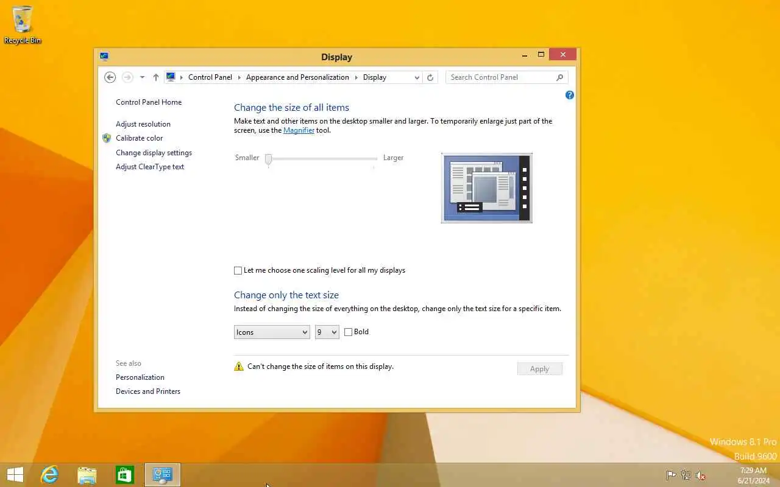780x487 pixels.
Task: Click the Control Panel taskbar button
Action: [163, 475]
